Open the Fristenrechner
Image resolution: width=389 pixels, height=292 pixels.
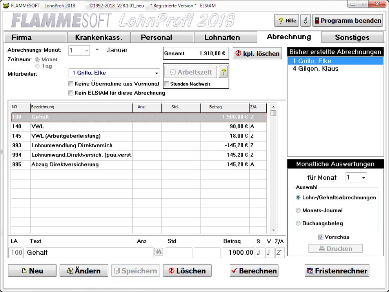click(x=337, y=271)
